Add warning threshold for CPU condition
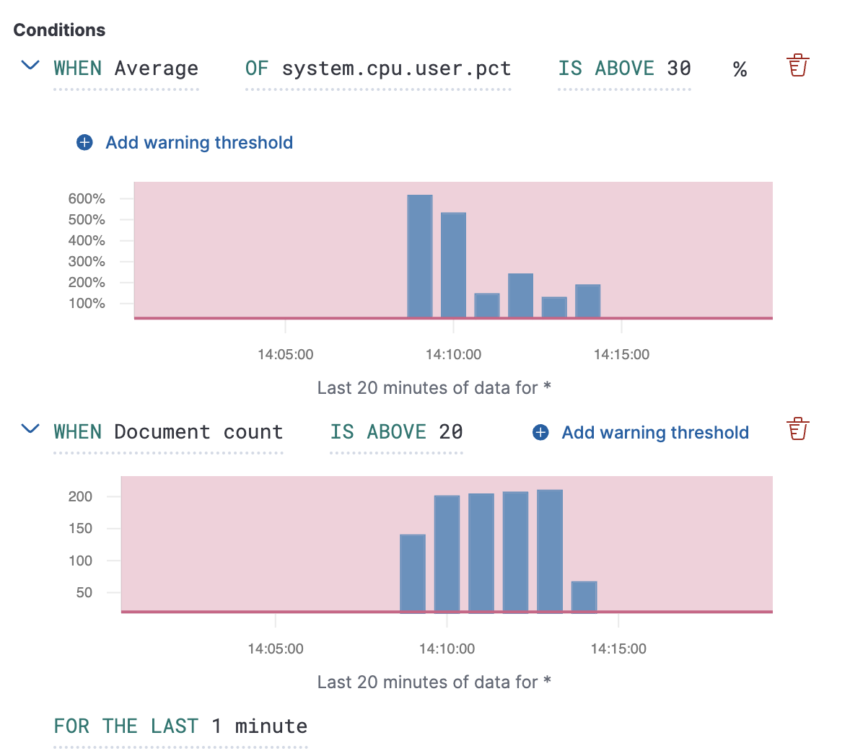Screen dimensions: 850x756 click(198, 143)
